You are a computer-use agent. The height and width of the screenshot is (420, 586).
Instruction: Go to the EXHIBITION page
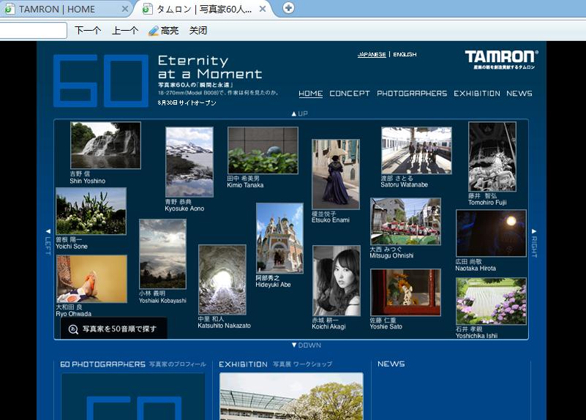[476, 94]
